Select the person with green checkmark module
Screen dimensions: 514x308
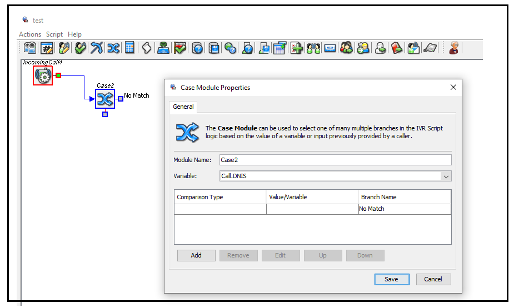pyautogui.click(x=81, y=48)
